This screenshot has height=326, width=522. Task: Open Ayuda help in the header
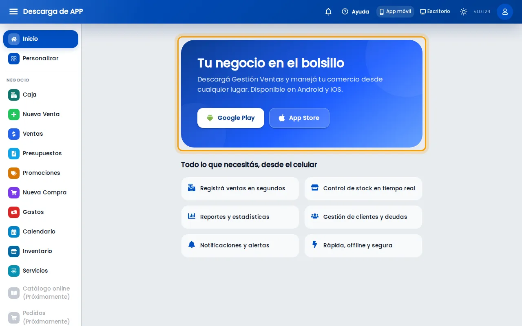click(x=355, y=11)
